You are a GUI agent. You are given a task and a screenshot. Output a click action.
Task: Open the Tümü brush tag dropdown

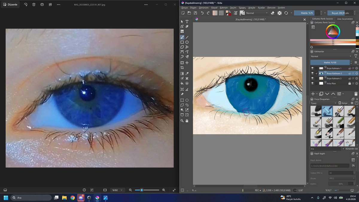pyautogui.click(x=323, y=103)
